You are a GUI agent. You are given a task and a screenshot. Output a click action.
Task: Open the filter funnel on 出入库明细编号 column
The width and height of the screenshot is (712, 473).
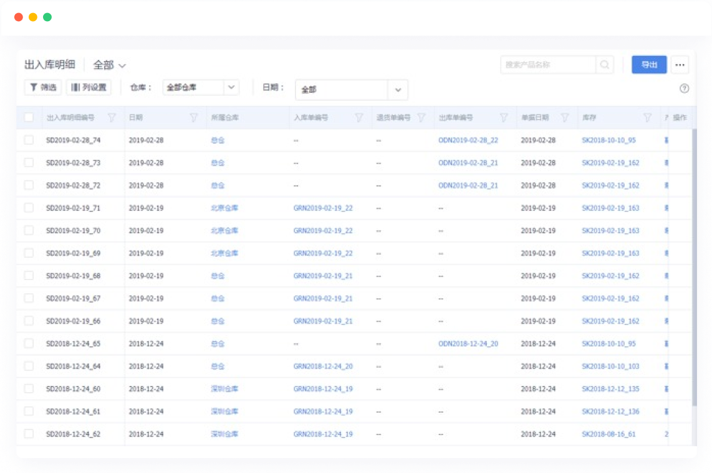(x=112, y=117)
